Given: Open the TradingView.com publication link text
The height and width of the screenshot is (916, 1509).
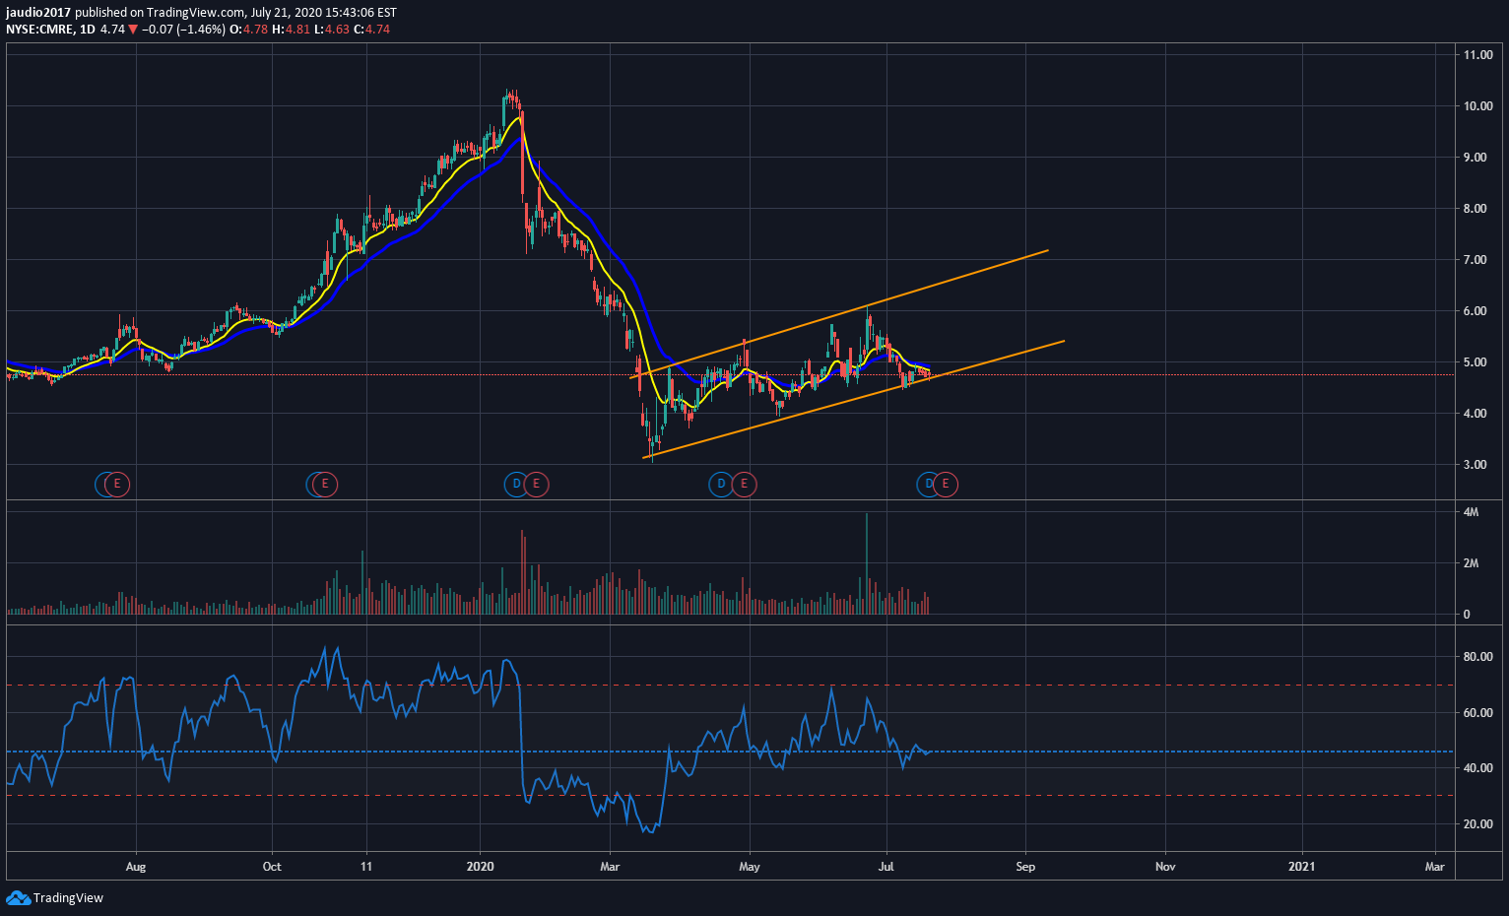Looking at the screenshot, I should pyautogui.click(x=196, y=13).
